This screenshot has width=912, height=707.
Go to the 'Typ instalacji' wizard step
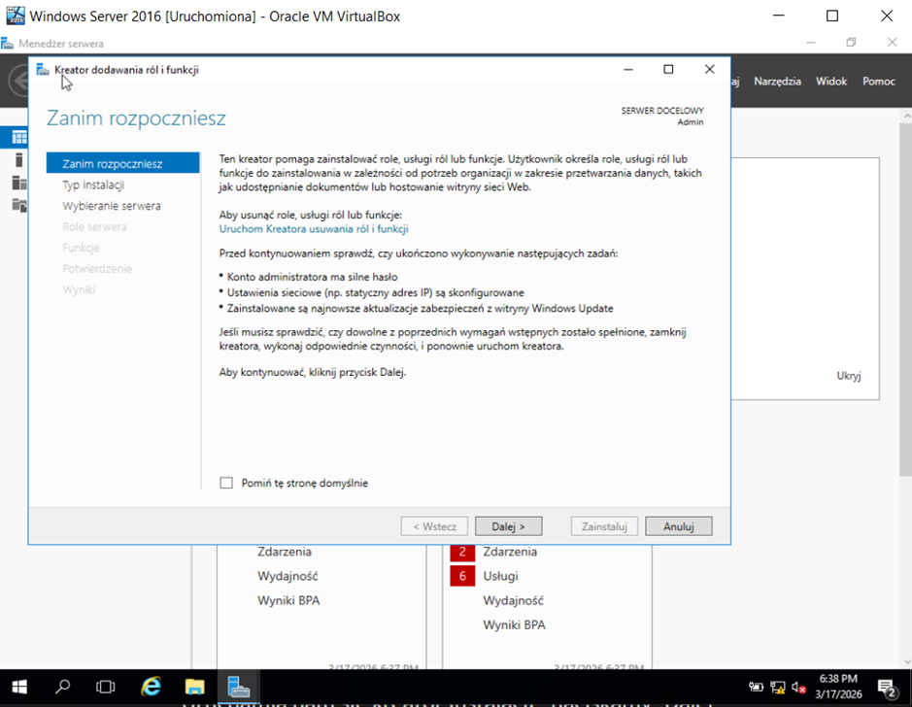coord(93,185)
